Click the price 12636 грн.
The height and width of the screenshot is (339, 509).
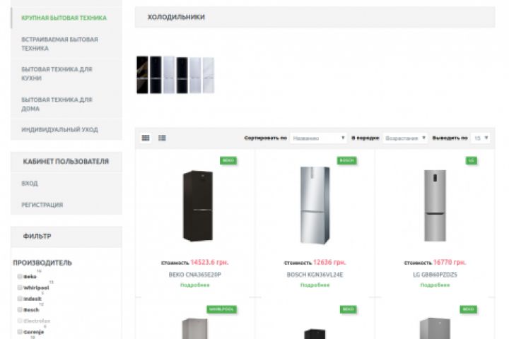point(329,262)
